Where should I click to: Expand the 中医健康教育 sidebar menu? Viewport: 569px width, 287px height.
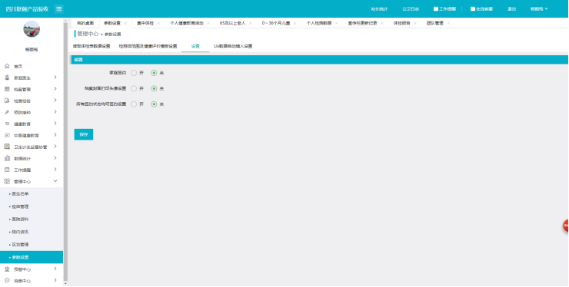(55, 135)
